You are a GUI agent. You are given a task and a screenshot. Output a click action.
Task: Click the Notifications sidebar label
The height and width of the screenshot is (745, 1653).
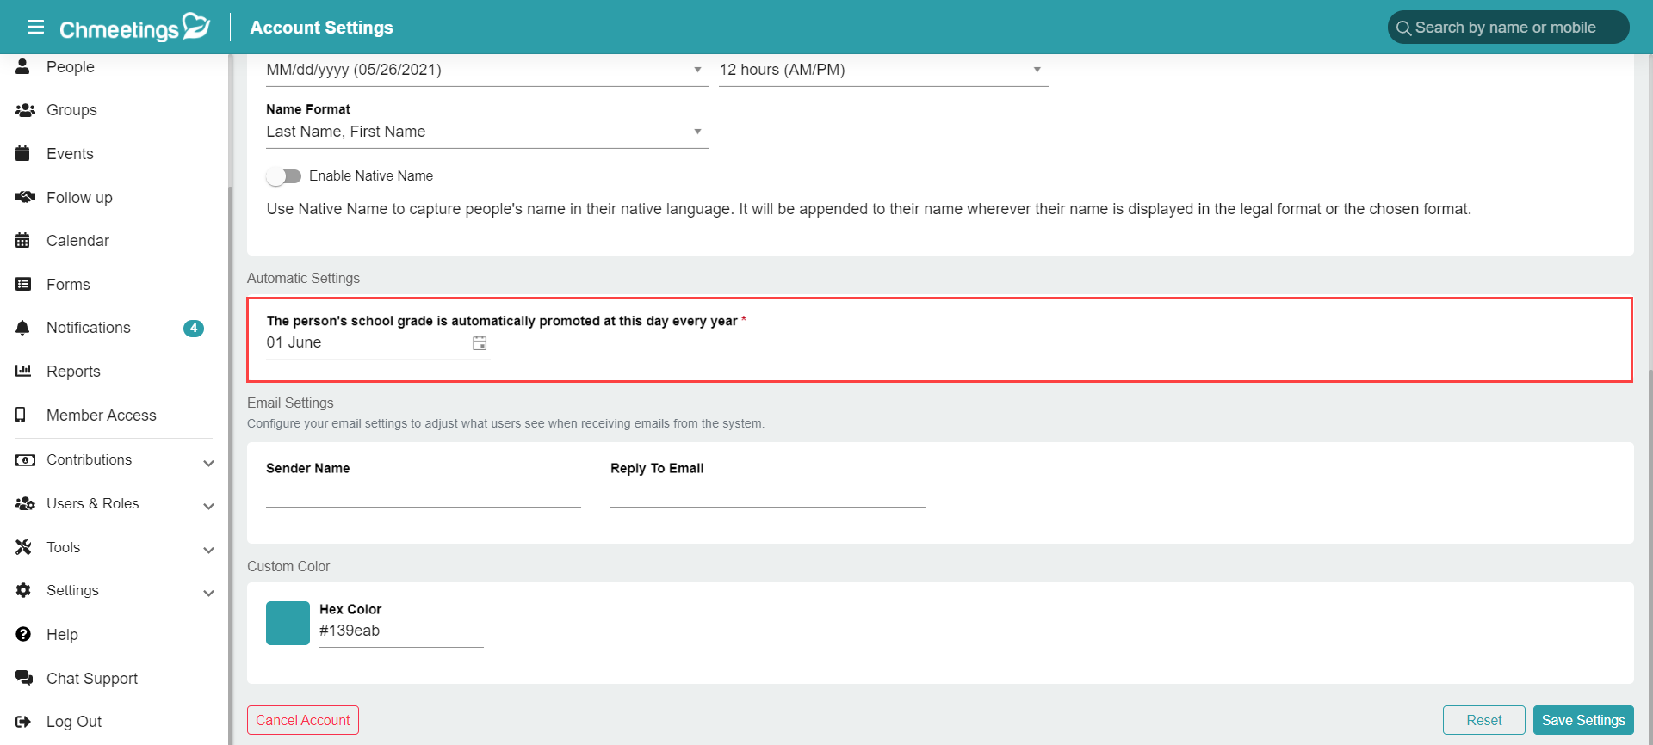[89, 328]
